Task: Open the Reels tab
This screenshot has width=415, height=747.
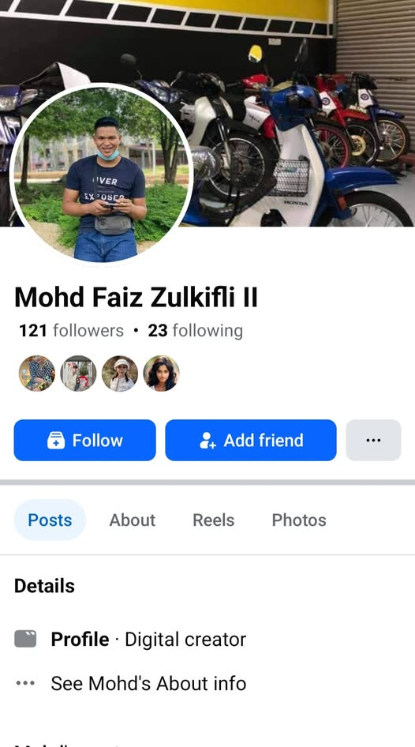Action: point(214,520)
